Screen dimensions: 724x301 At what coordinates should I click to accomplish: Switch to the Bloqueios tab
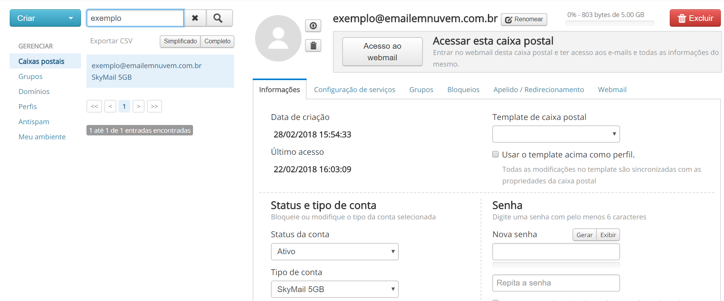[x=463, y=90]
